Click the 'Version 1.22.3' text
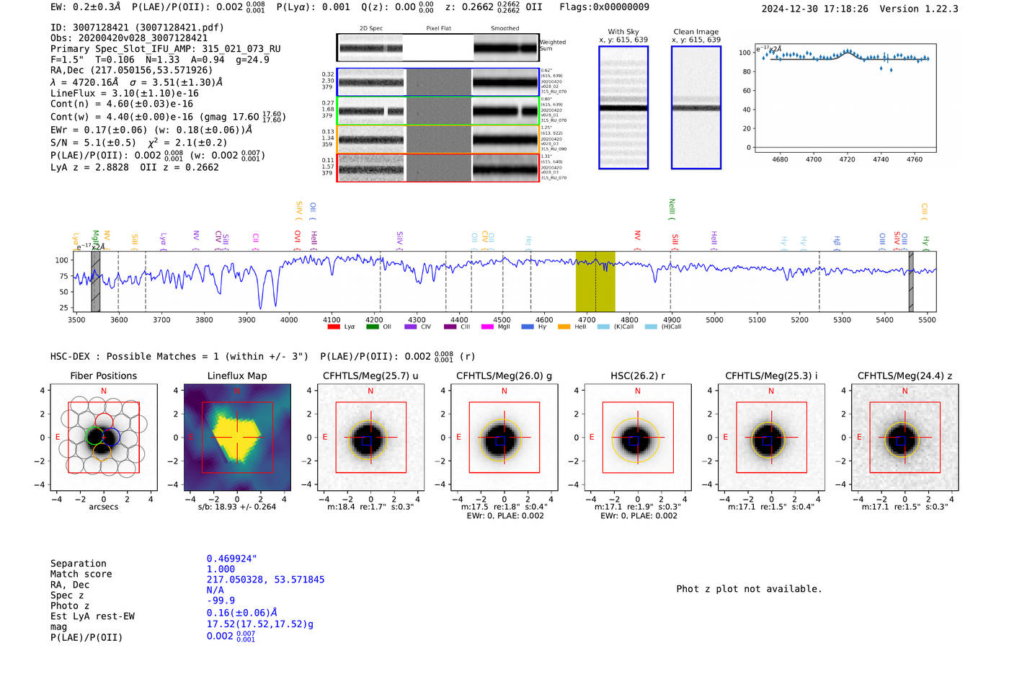The width and height of the screenshot is (1009, 687). coord(919,9)
